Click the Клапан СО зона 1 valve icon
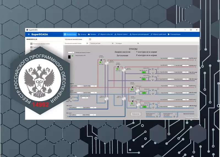Viewport: 220px width, 157px height. [133, 87]
